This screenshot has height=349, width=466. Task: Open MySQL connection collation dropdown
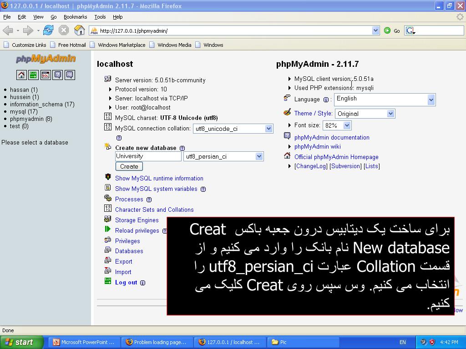click(268, 129)
